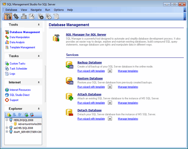
Task: Manage templates for Restore Database
Action: pyautogui.click(x=128, y=87)
